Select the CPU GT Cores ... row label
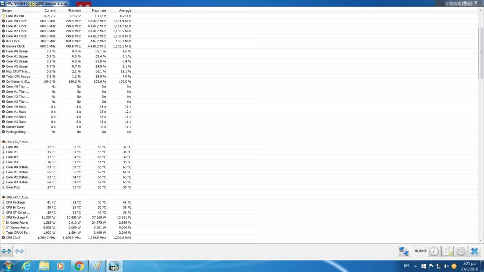This screenshot has height=272, width=484. pos(18,212)
